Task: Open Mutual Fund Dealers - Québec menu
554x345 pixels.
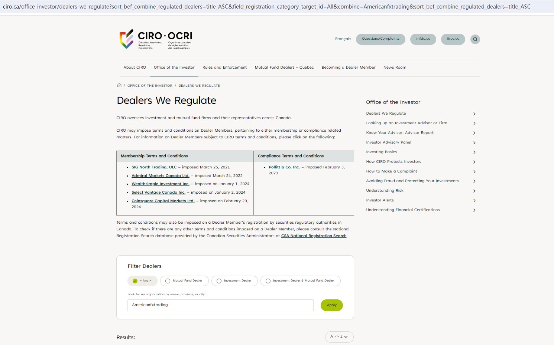Action: coord(284,68)
